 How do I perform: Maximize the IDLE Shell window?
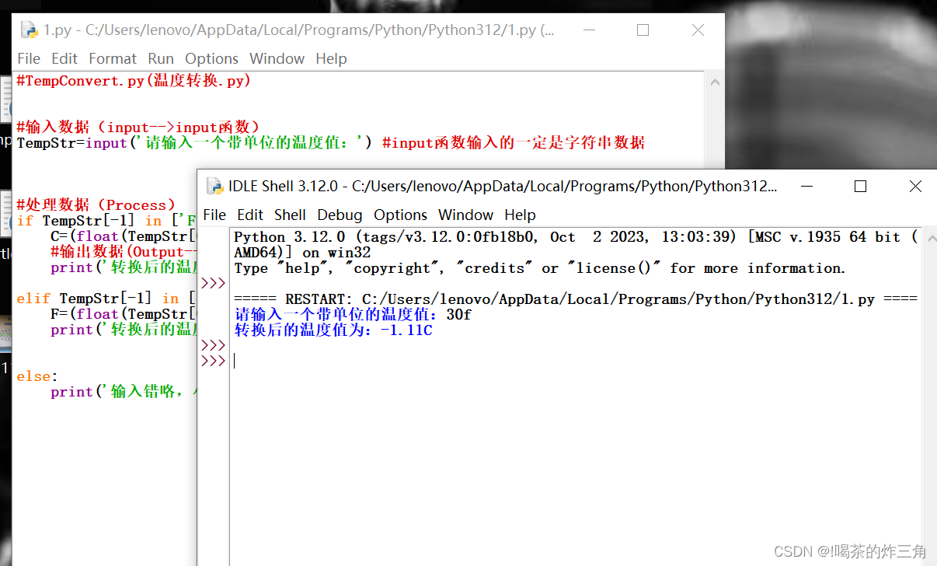pos(860,187)
